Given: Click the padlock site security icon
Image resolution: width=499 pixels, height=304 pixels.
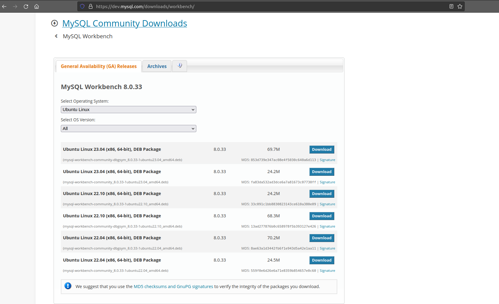Looking at the screenshot, I should [x=90, y=6].
